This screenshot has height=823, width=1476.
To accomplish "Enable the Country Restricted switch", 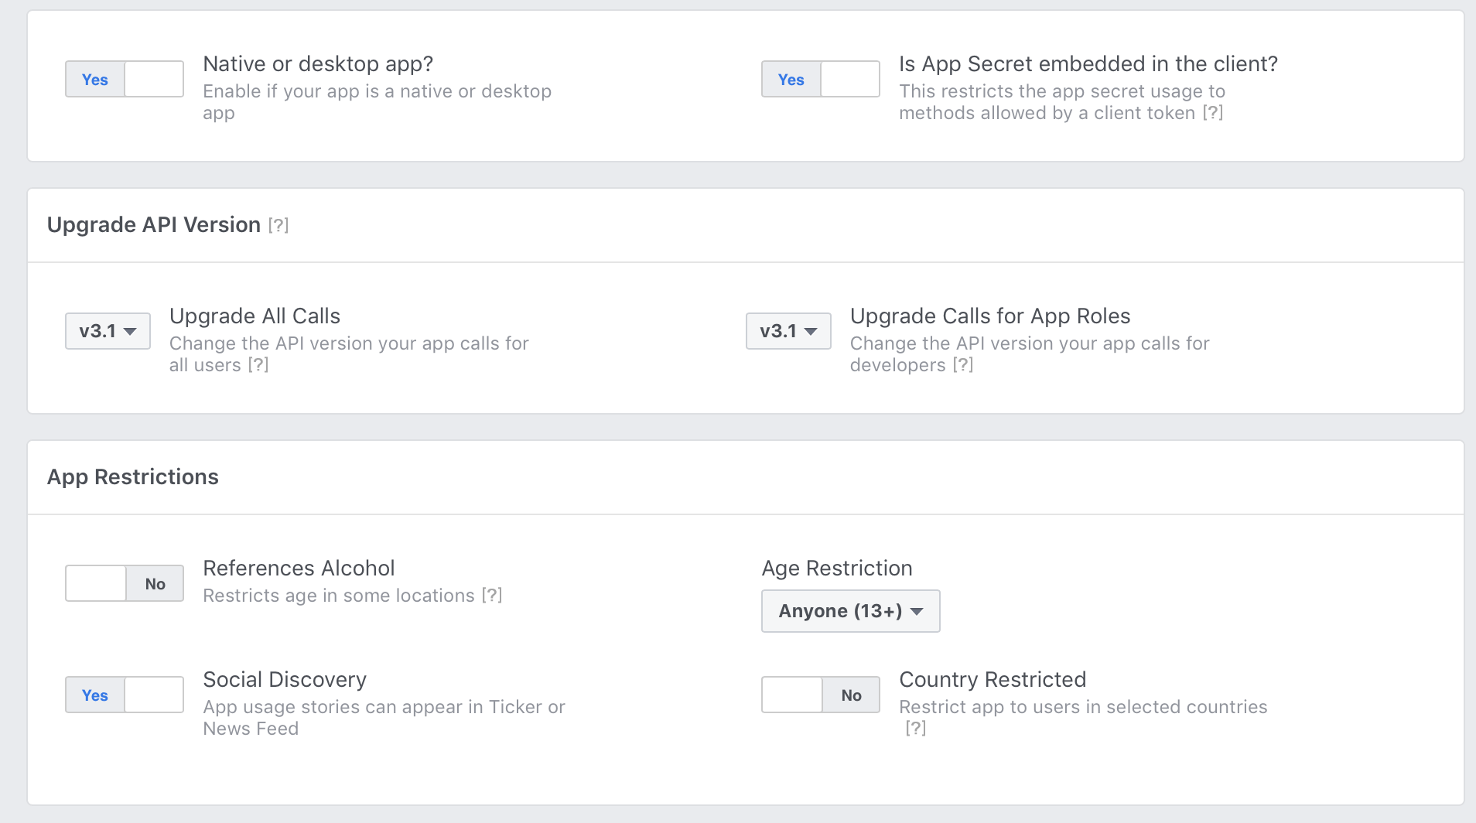I will [821, 695].
